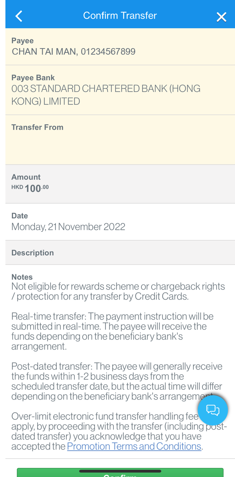Edit the HKD 100.00 amount field
This screenshot has height=477, width=235.
36,188
